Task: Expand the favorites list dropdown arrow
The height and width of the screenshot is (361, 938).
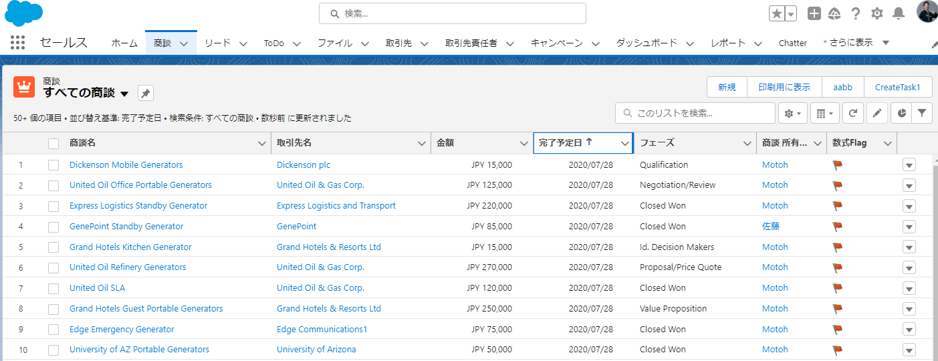Action: click(791, 13)
